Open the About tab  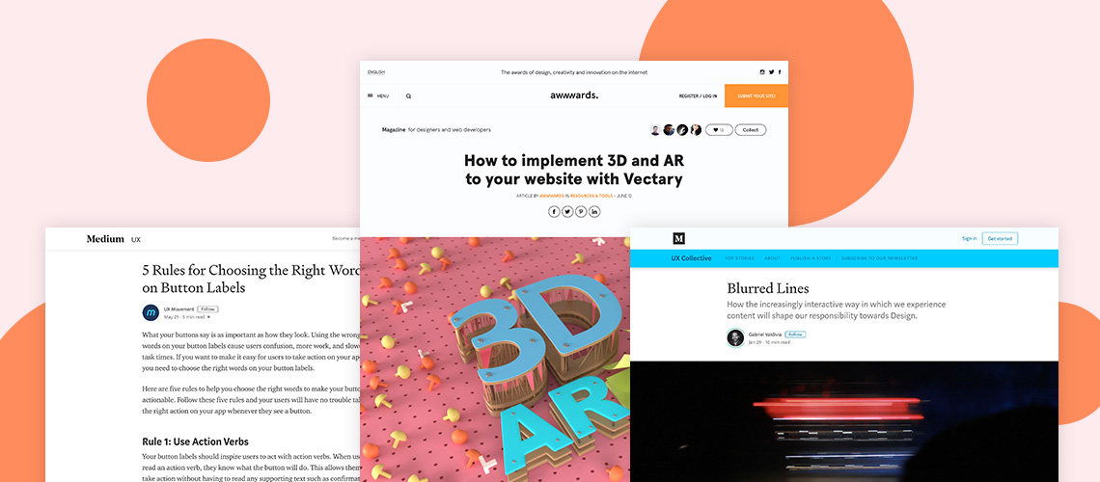(x=772, y=258)
